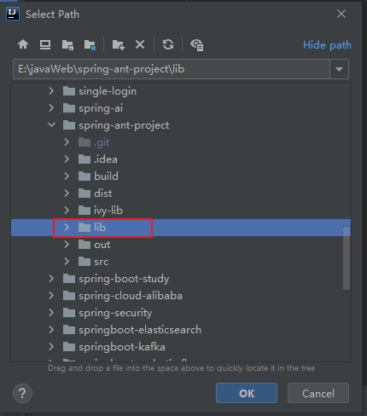Expand the dist folder
The width and height of the screenshot is (367, 416).
coord(67,194)
